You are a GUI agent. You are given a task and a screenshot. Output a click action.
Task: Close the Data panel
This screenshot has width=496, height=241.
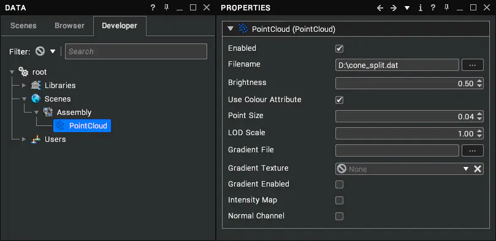point(207,7)
